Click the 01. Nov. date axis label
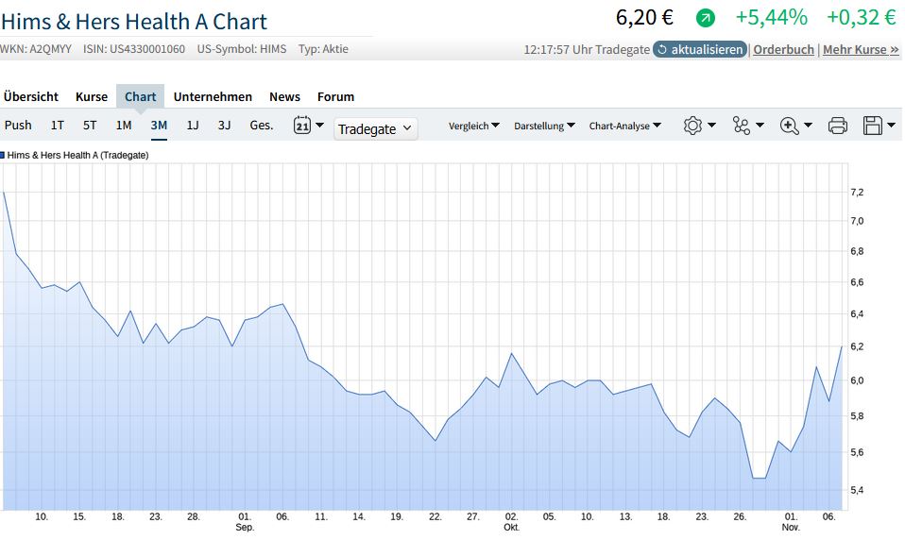905x540 pixels. 791,521
